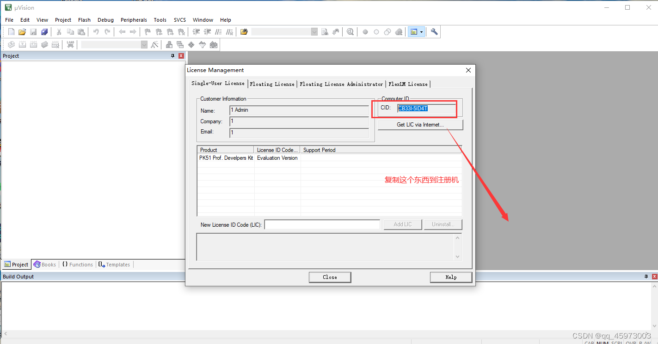
Task: Switch to Floating License Administrator tab
Action: coord(341,84)
